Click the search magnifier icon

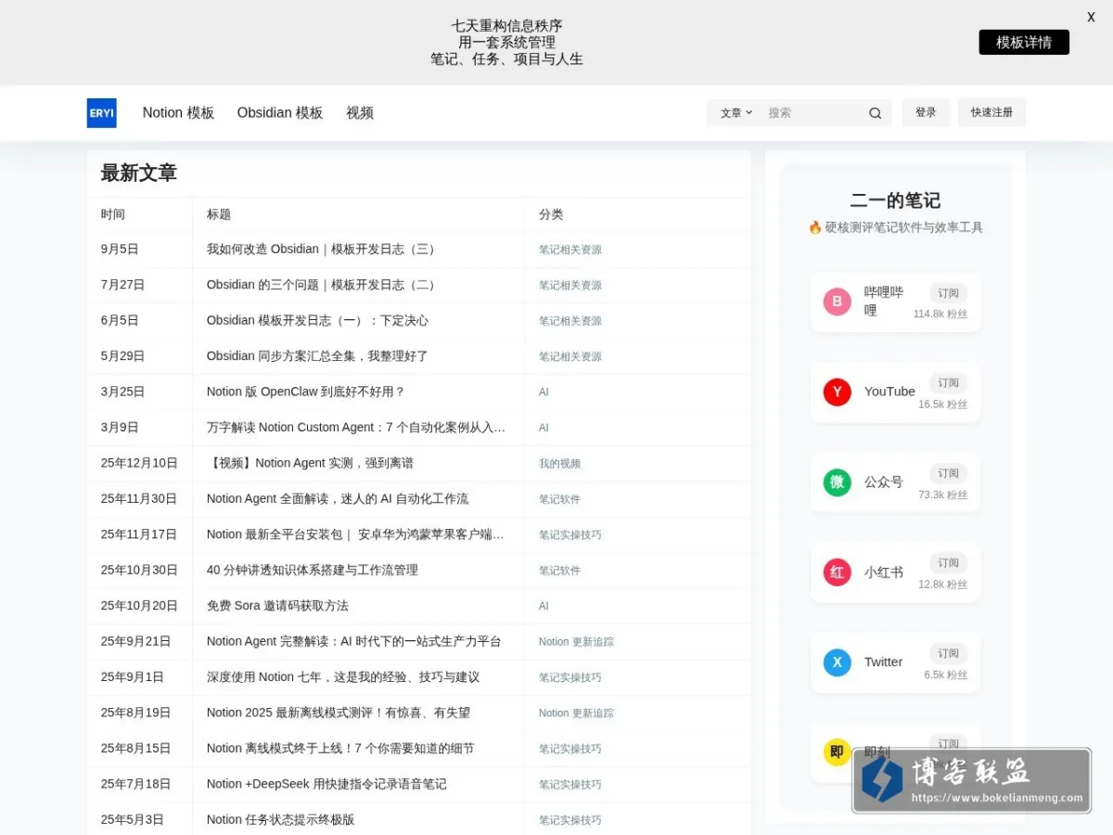[875, 113]
